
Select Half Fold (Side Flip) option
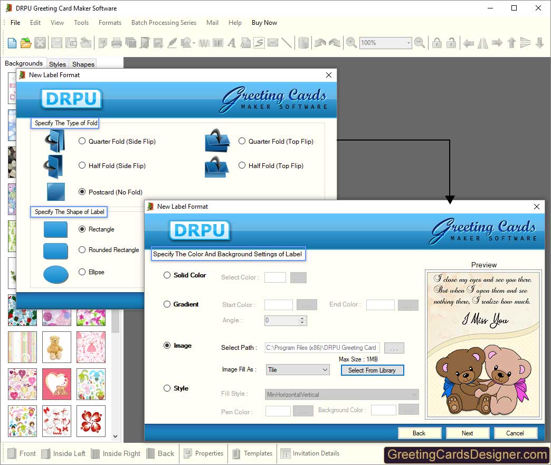coord(82,165)
